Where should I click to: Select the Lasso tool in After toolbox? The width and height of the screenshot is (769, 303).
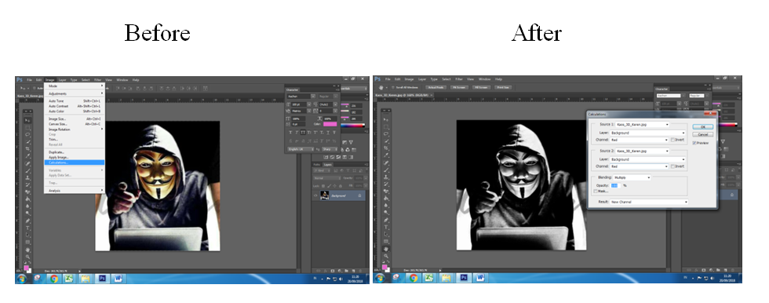(x=385, y=134)
